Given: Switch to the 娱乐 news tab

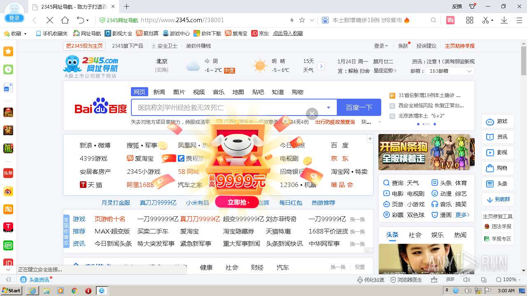Looking at the screenshot, I should 437,235.
